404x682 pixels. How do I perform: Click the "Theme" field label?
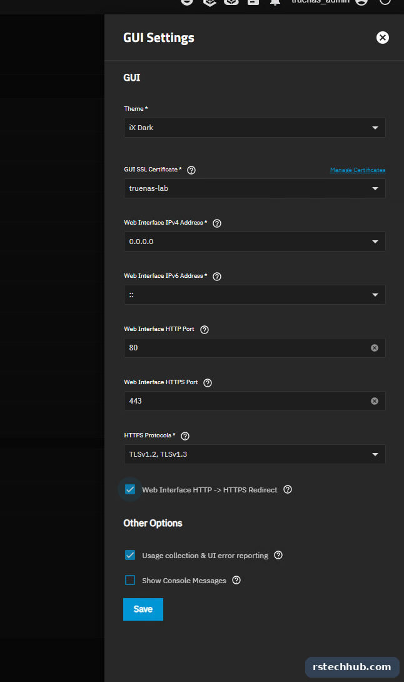coord(136,109)
